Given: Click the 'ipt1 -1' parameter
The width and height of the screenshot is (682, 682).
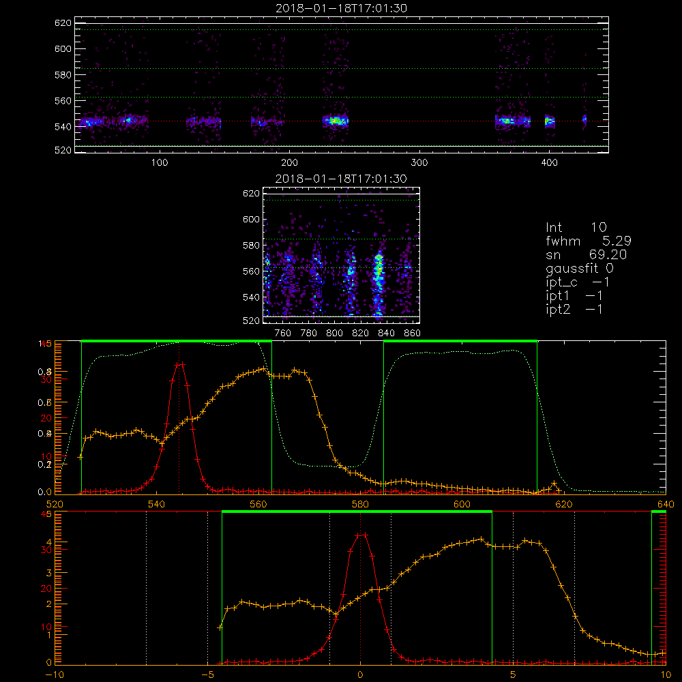Looking at the screenshot, I should point(574,296).
